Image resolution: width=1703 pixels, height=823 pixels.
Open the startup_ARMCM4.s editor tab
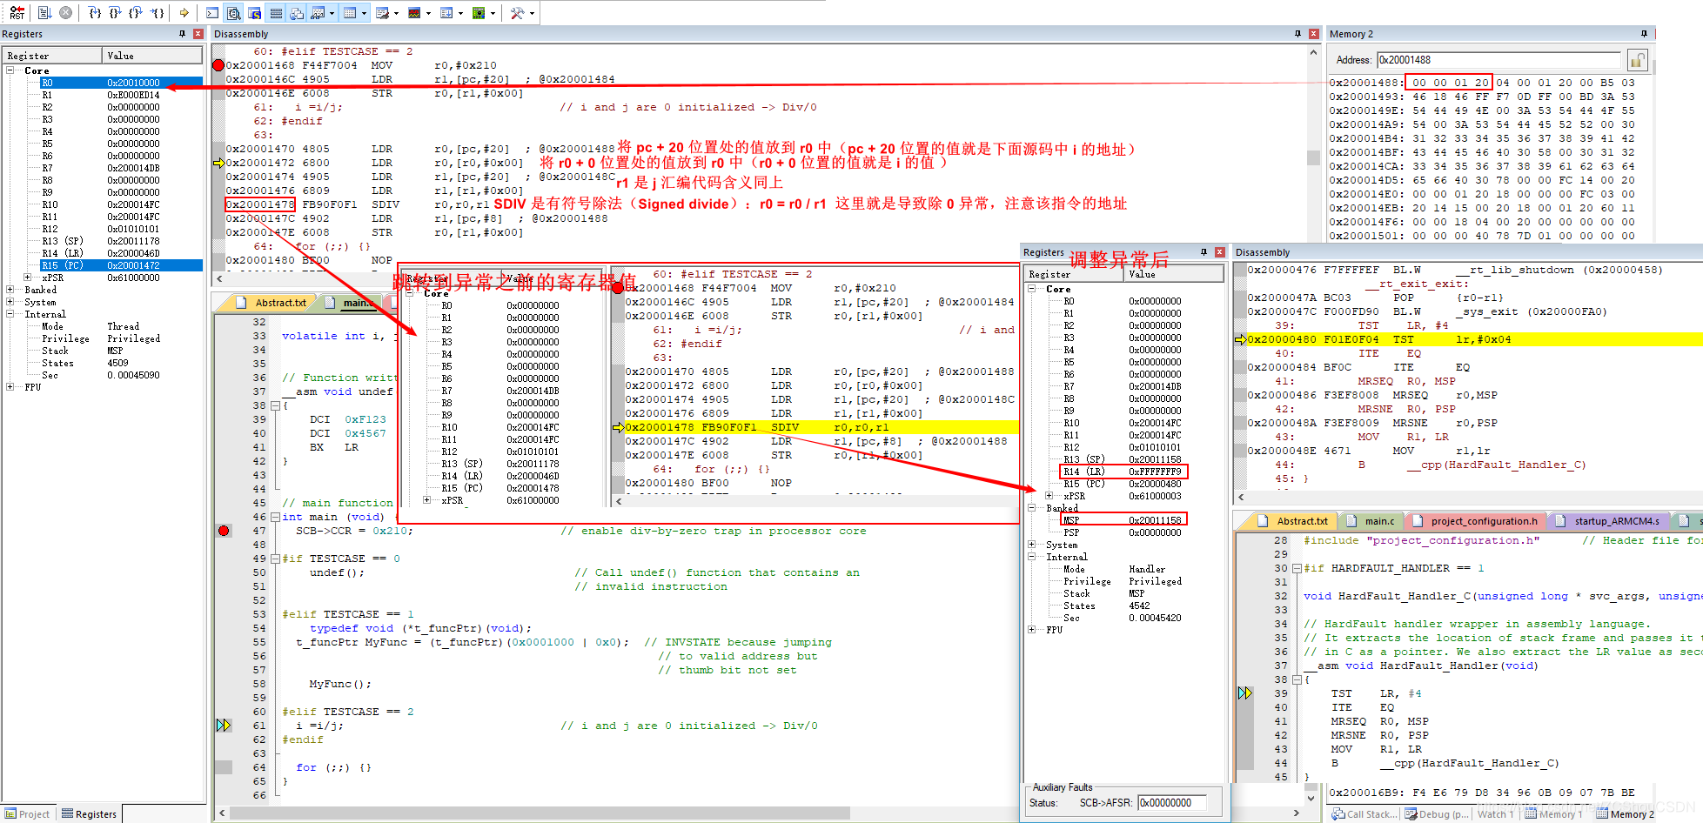[1606, 521]
